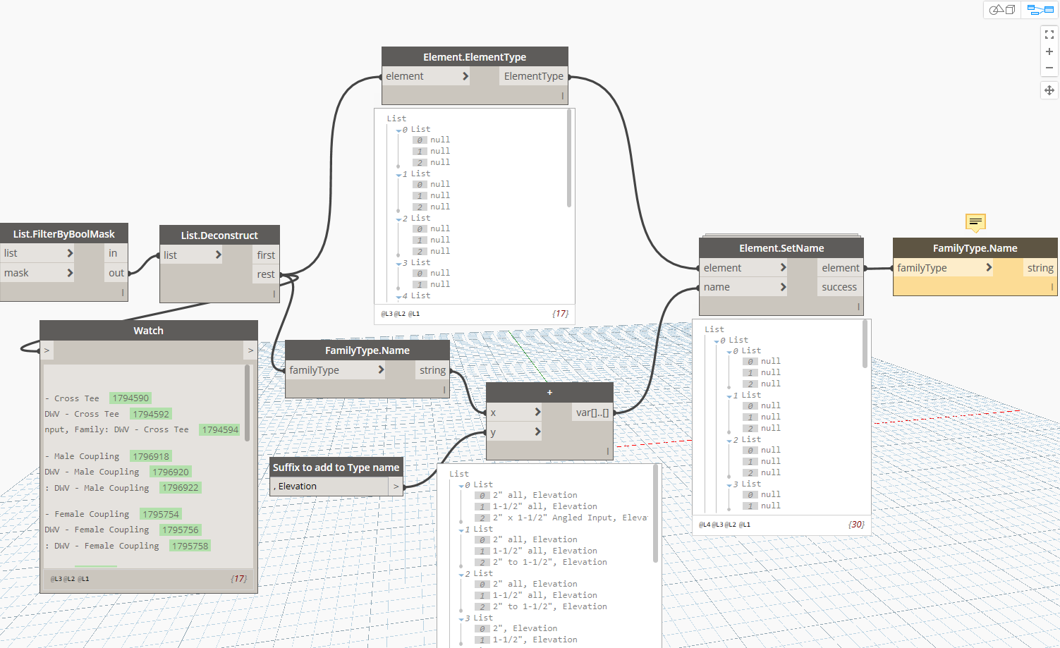Click the Watch node vertical scrollbar
This screenshot has height=648, width=1060.
click(247, 403)
